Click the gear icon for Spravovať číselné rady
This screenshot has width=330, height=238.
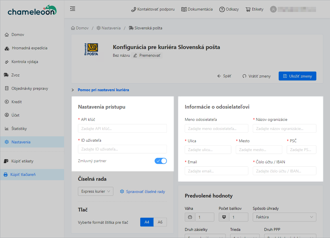122,192
